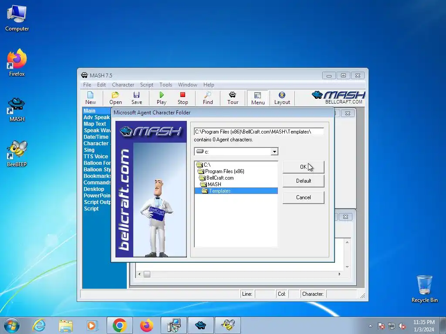
Task: Select Main in the sidebar list
Action: [x=97, y=111]
